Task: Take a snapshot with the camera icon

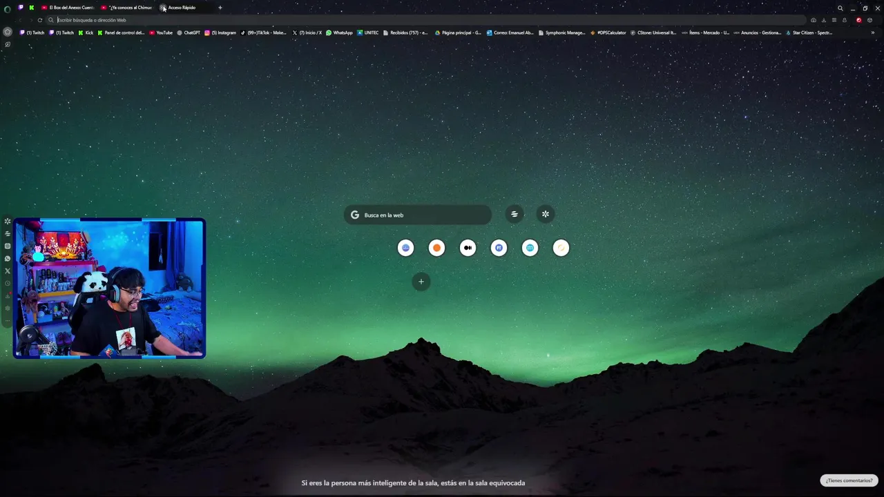Action: [813, 20]
